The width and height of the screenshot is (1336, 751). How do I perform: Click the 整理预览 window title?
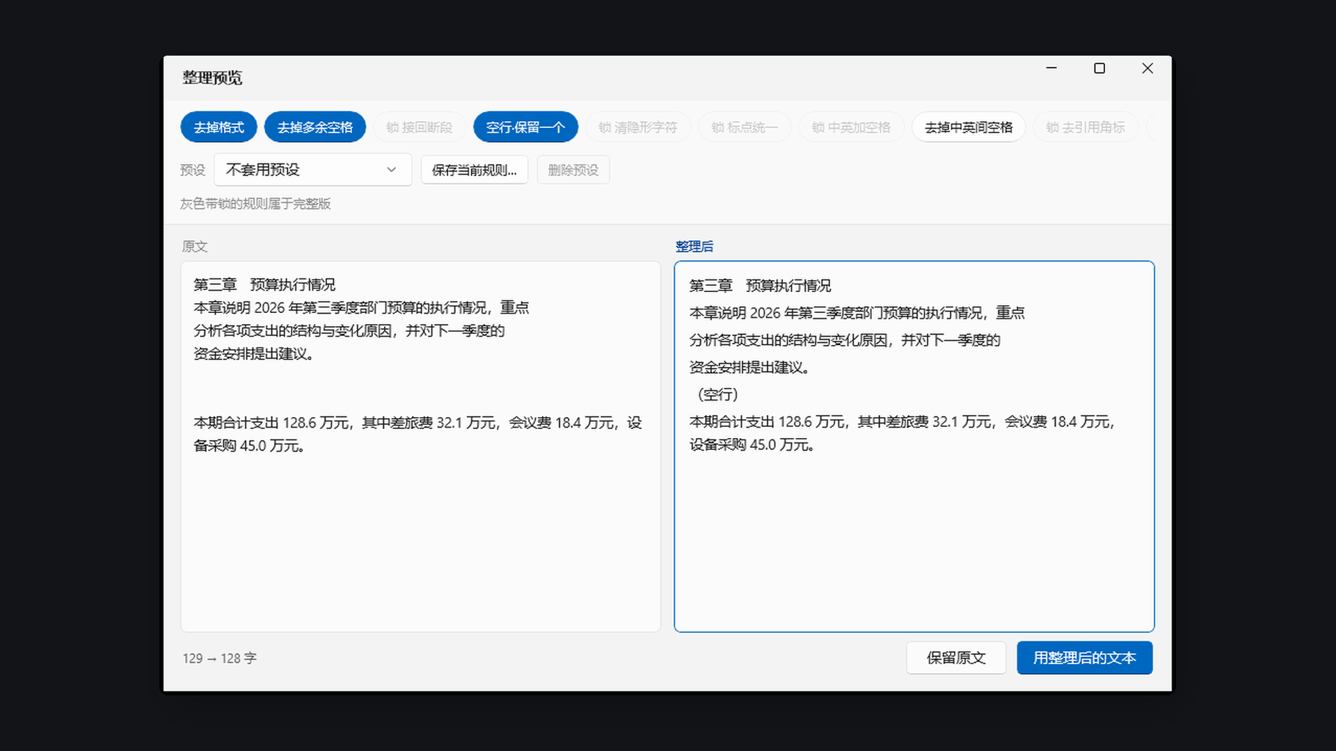pyautogui.click(x=212, y=78)
